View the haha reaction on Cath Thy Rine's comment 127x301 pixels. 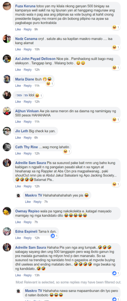67,152
